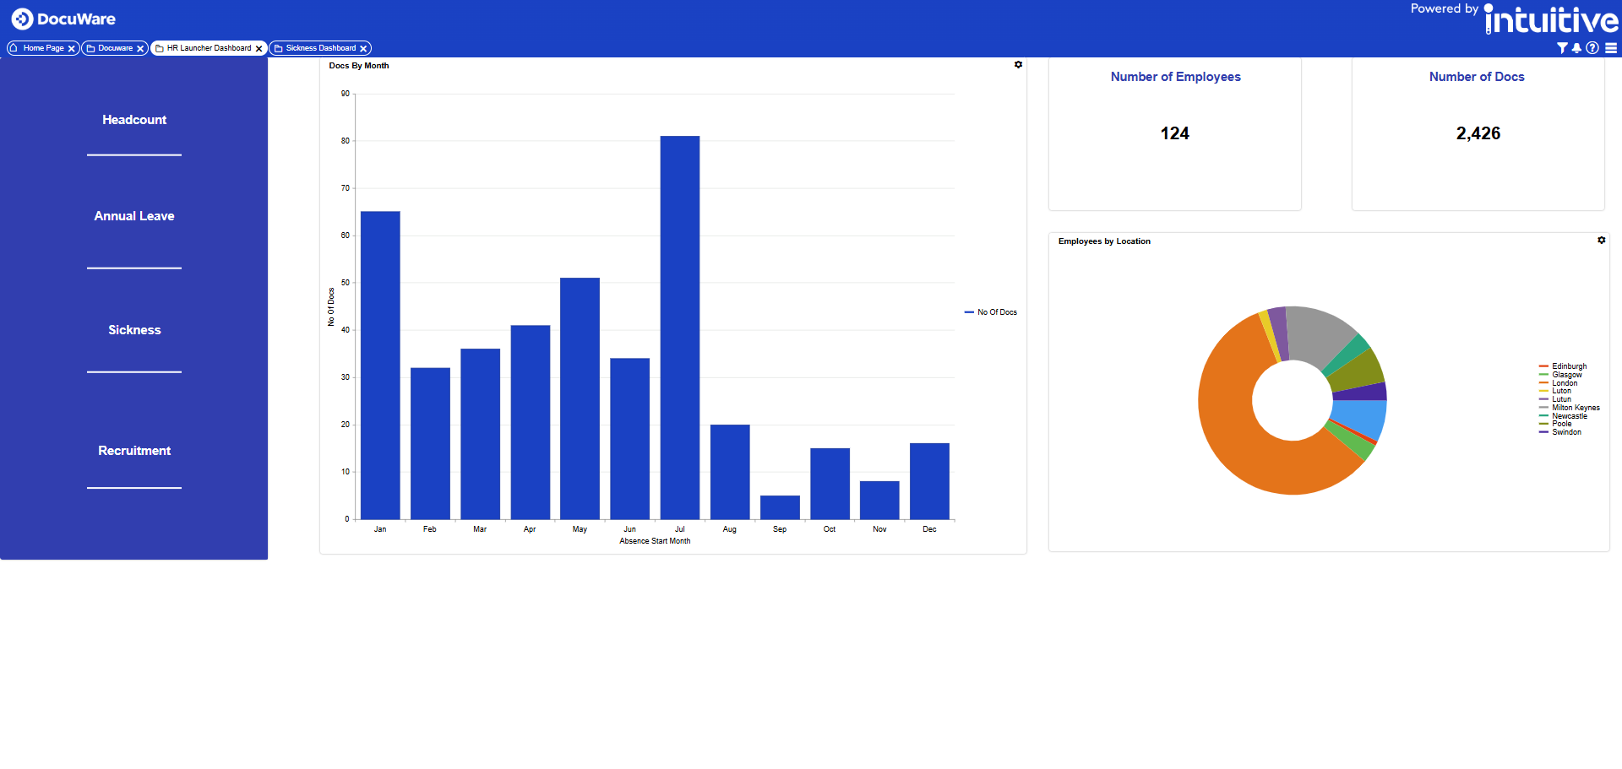Close the Sickness Dashboard tab

tap(363, 49)
